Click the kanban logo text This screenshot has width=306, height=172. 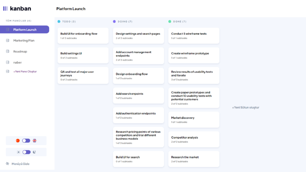click(20, 8)
